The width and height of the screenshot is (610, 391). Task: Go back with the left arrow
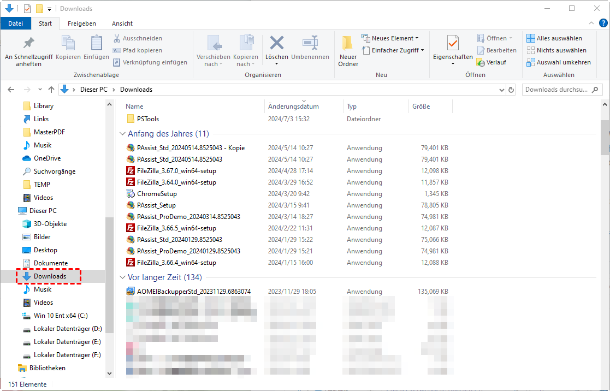pos(11,90)
